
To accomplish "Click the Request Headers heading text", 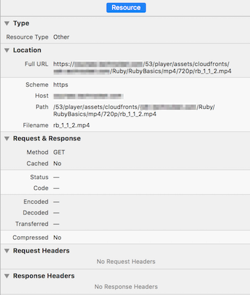I will click(x=41, y=251).
